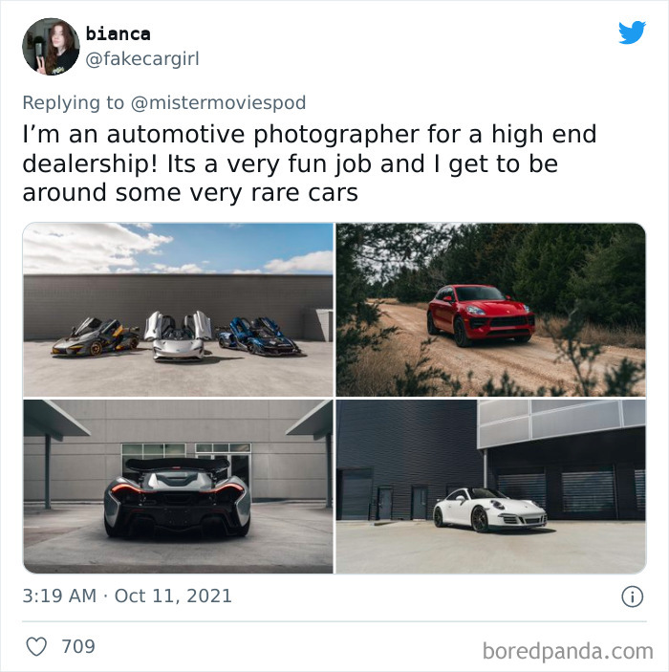Click the blue McLaren in top-left photo

258,336
